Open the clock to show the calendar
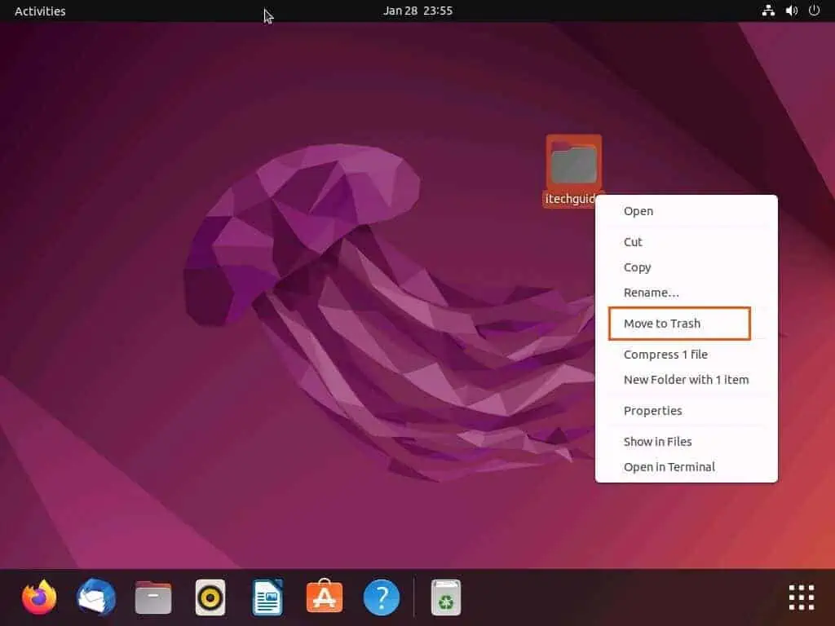 pyautogui.click(x=417, y=11)
